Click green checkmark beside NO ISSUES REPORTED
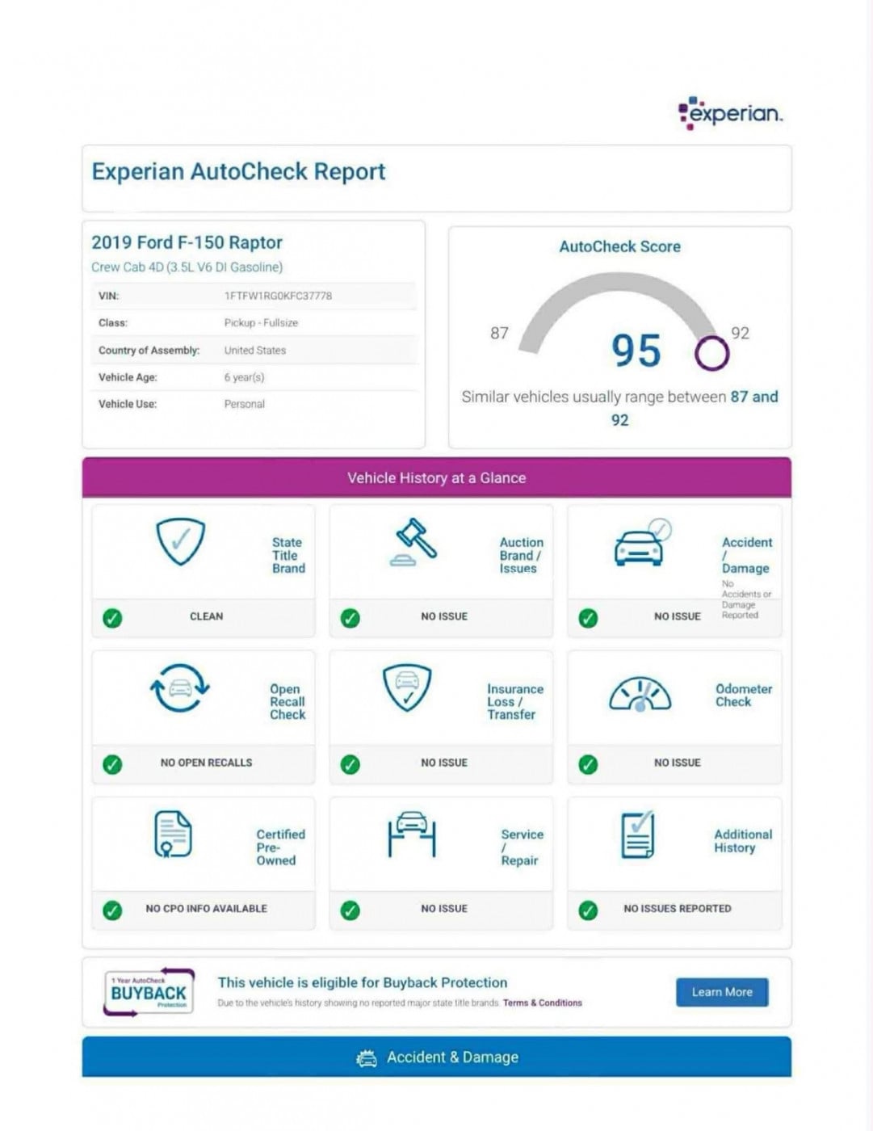873x1131 pixels. click(x=588, y=910)
